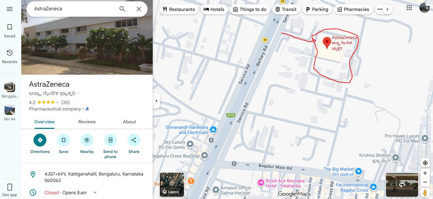Viewport: 433px width, 199px height.
Task: Share the AstraZeneca place
Action: tap(134, 140)
